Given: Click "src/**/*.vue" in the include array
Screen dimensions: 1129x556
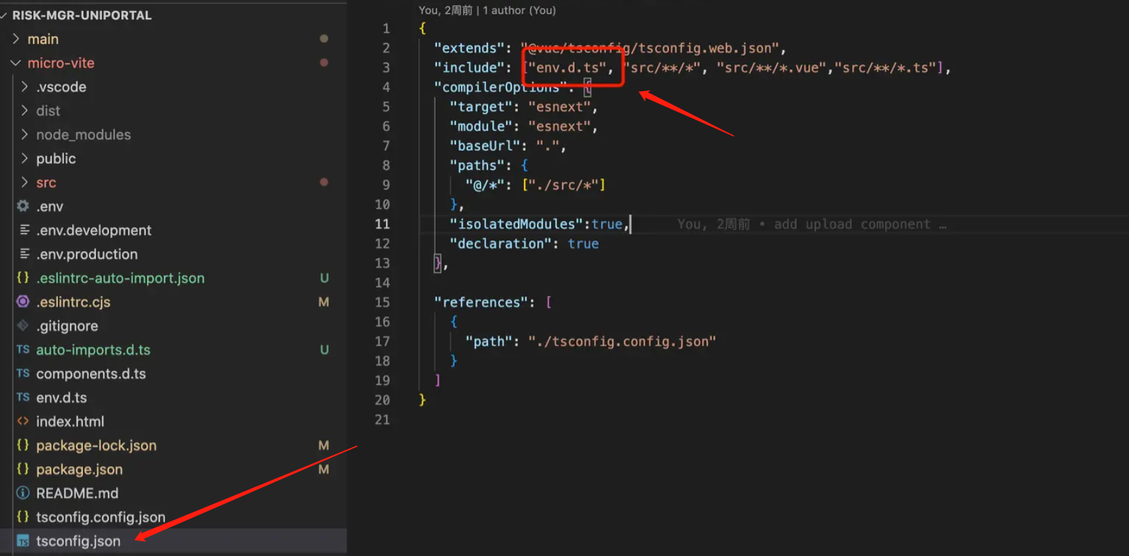Looking at the screenshot, I should click(x=771, y=68).
